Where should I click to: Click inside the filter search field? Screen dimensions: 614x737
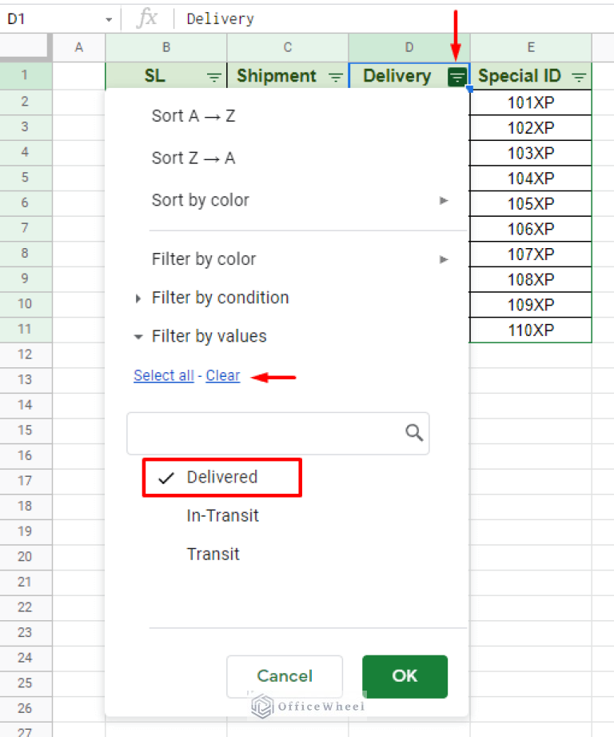[264, 432]
